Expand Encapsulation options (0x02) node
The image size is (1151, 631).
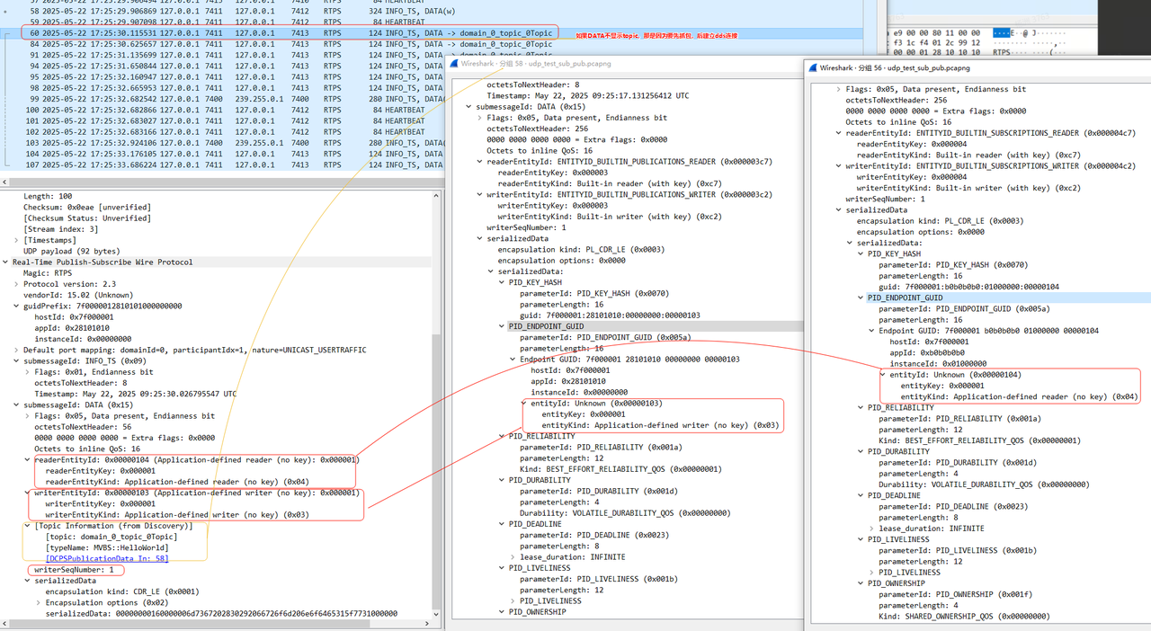click(38, 602)
